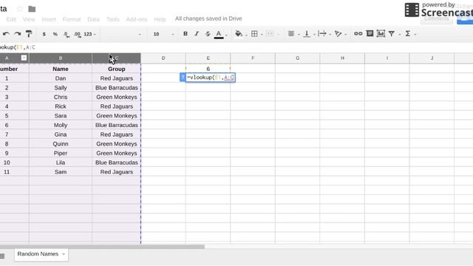Expand the Borders dropdown arrow
Screen dimensions: 473x266
(x=262, y=35)
